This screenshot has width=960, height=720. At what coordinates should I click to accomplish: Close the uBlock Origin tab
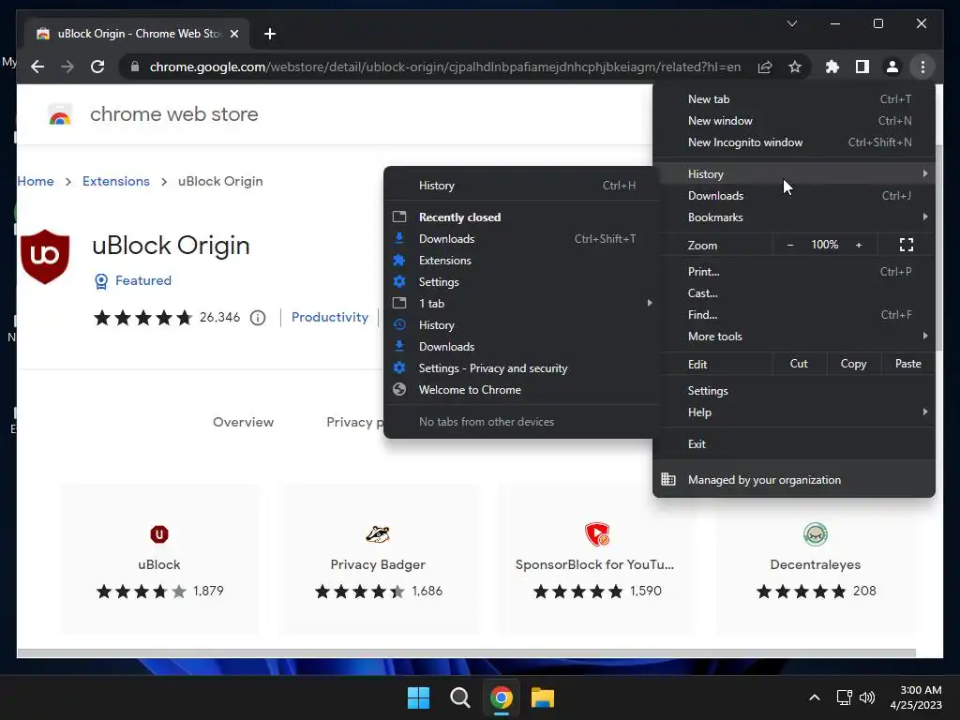tap(233, 34)
